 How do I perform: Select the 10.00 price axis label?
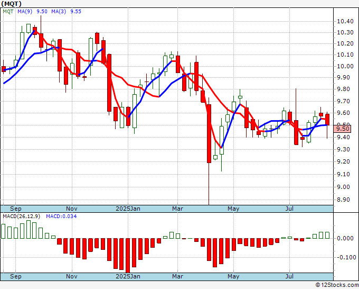(x=345, y=66)
